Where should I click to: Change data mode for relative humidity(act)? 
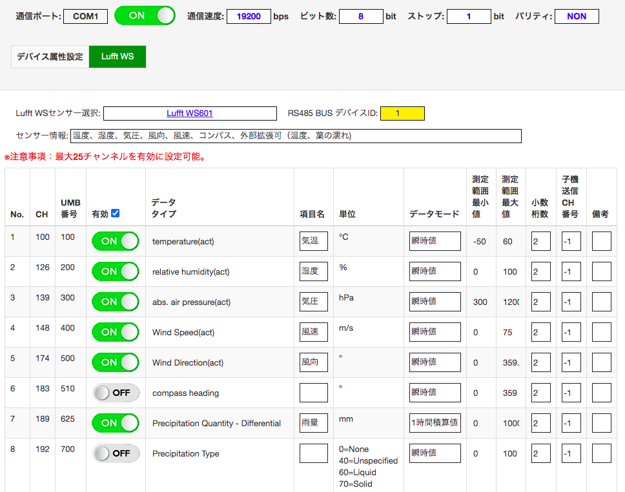pos(435,271)
